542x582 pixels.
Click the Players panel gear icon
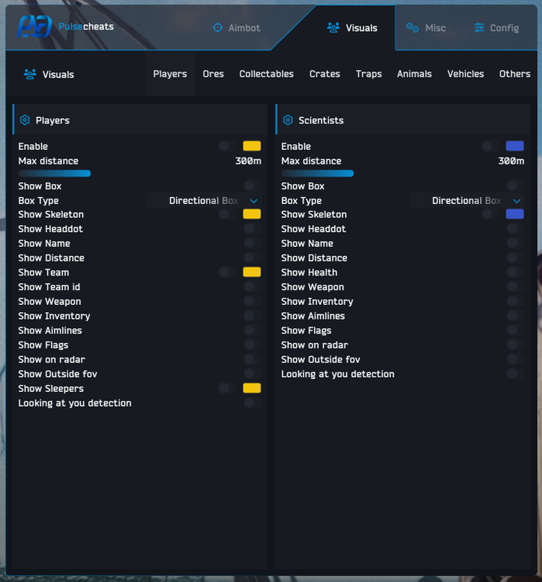25,120
